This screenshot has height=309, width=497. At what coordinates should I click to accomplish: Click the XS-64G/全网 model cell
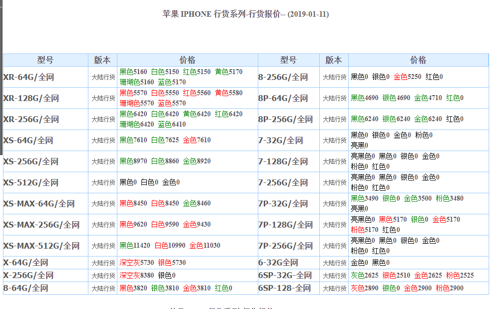(46, 140)
